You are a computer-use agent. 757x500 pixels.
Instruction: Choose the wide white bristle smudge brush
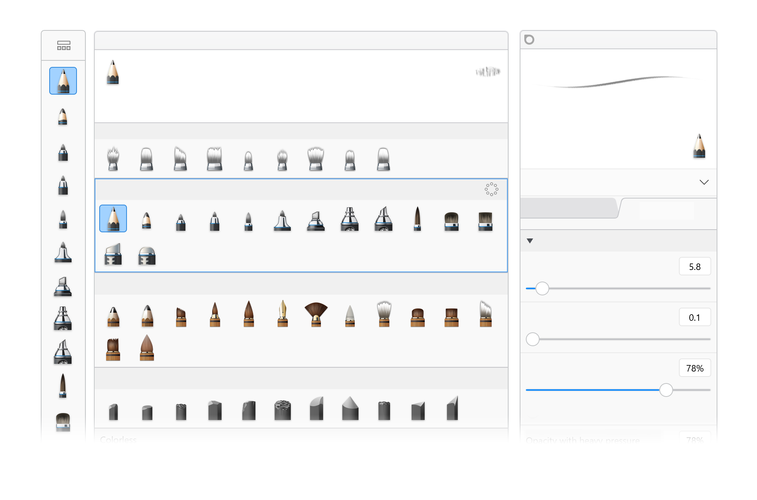pos(316,158)
